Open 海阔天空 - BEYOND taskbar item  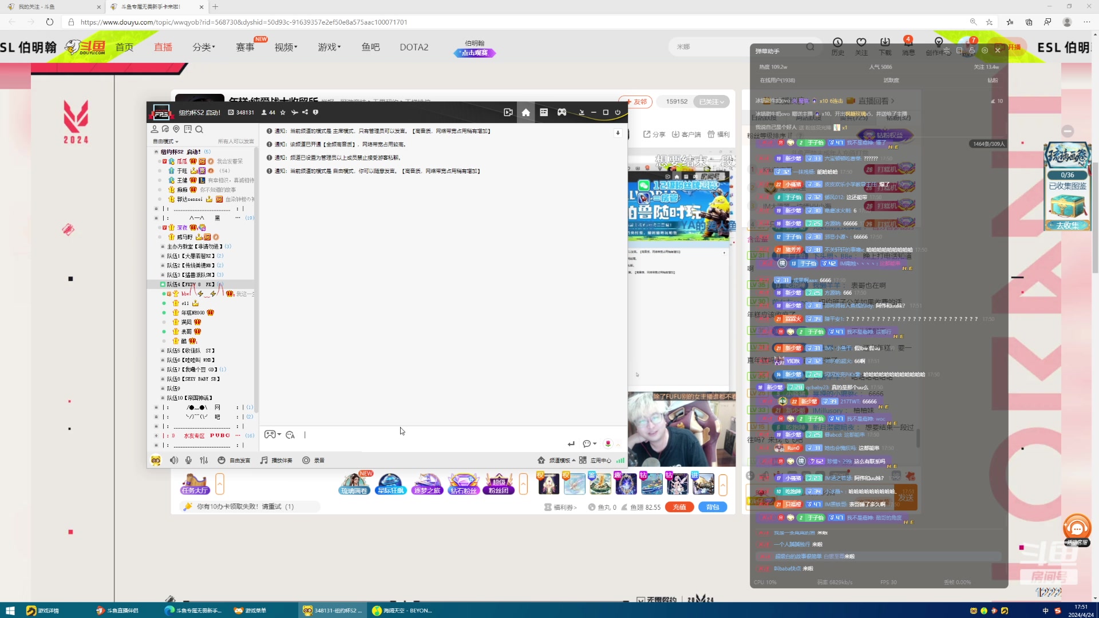click(x=402, y=611)
